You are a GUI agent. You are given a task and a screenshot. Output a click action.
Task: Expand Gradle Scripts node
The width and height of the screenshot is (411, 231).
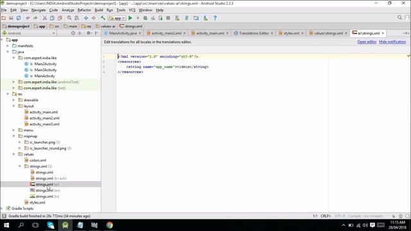[x=2, y=209]
